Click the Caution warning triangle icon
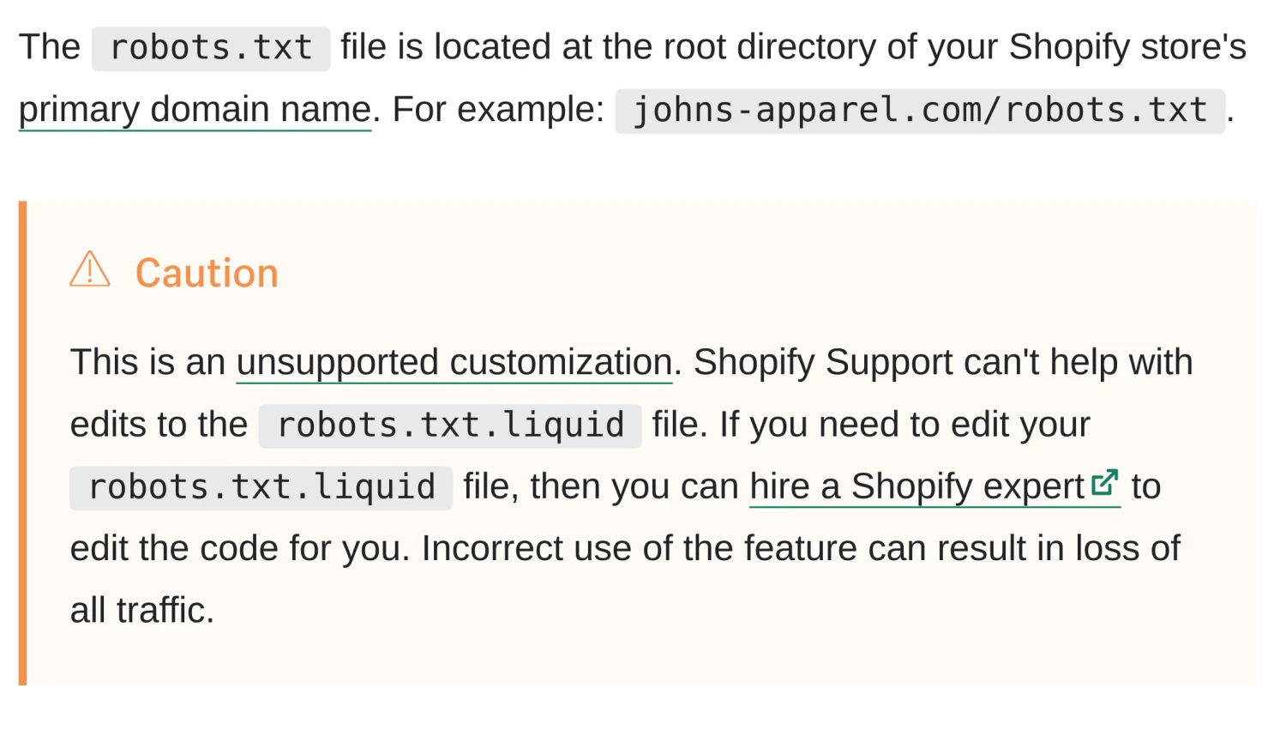The image size is (1286, 730). point(90,269)
